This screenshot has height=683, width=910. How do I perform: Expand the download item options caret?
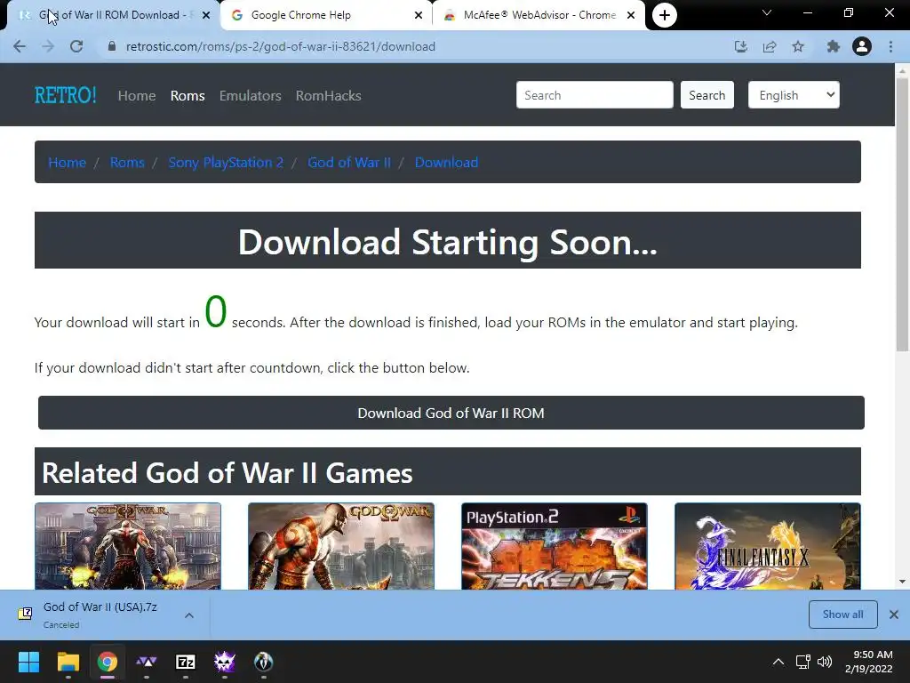[189, 615]
